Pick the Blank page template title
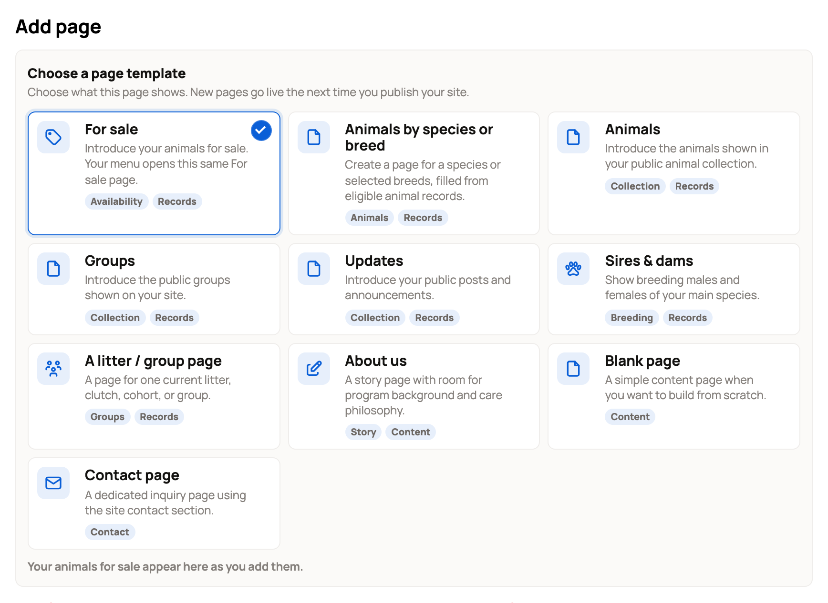This screenshot has width=828, height=603. coord(642,361)
